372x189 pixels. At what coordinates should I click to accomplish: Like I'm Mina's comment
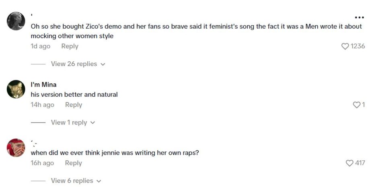click(x=356, y=105)
